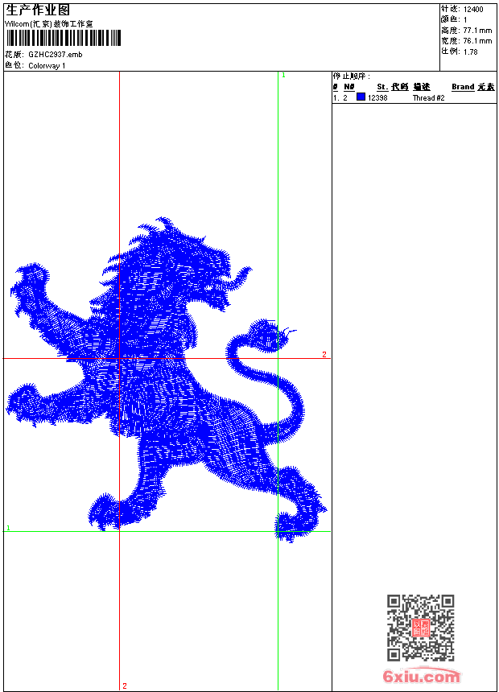Viewport: 499px width, 692px height.
Task: Click the 12398 stitch code value
Action: pos(377,98)
